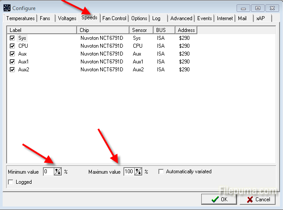This screenshot has height=210, width=283.
Task: Enable the Logged checkbox
Action: (x=10, y=182)
